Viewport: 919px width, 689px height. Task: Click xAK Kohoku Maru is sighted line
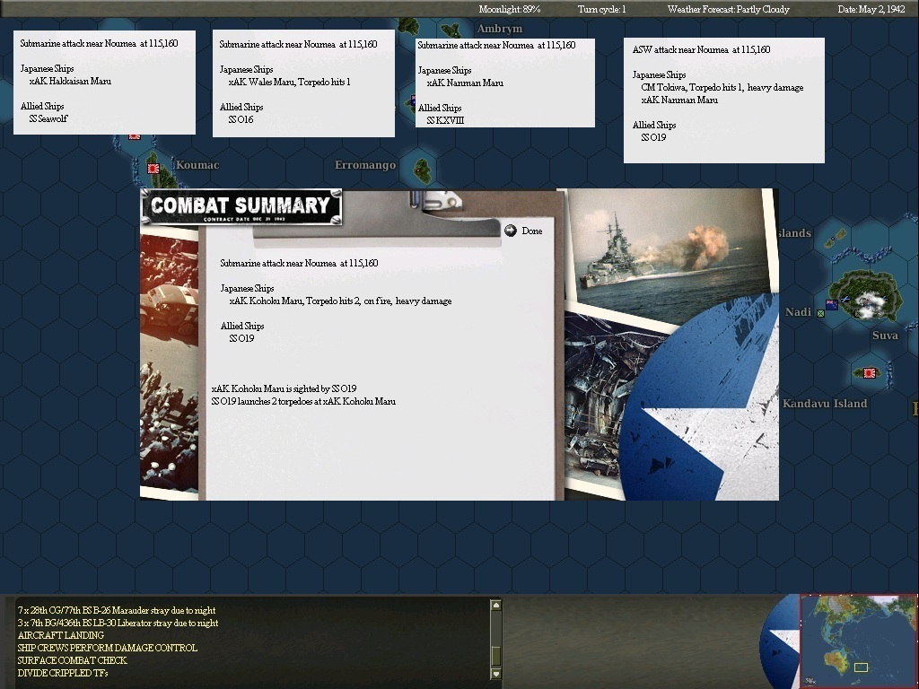284,388
